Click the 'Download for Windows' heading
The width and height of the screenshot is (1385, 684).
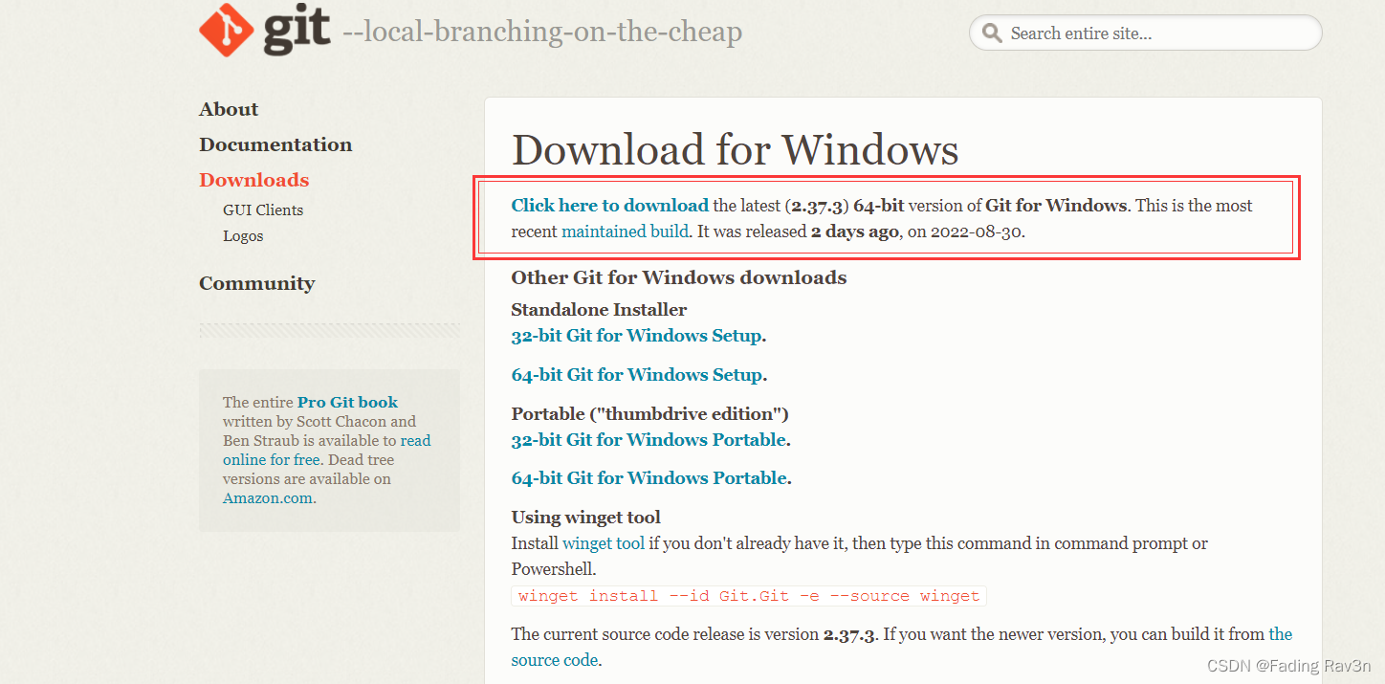point(735,150)
